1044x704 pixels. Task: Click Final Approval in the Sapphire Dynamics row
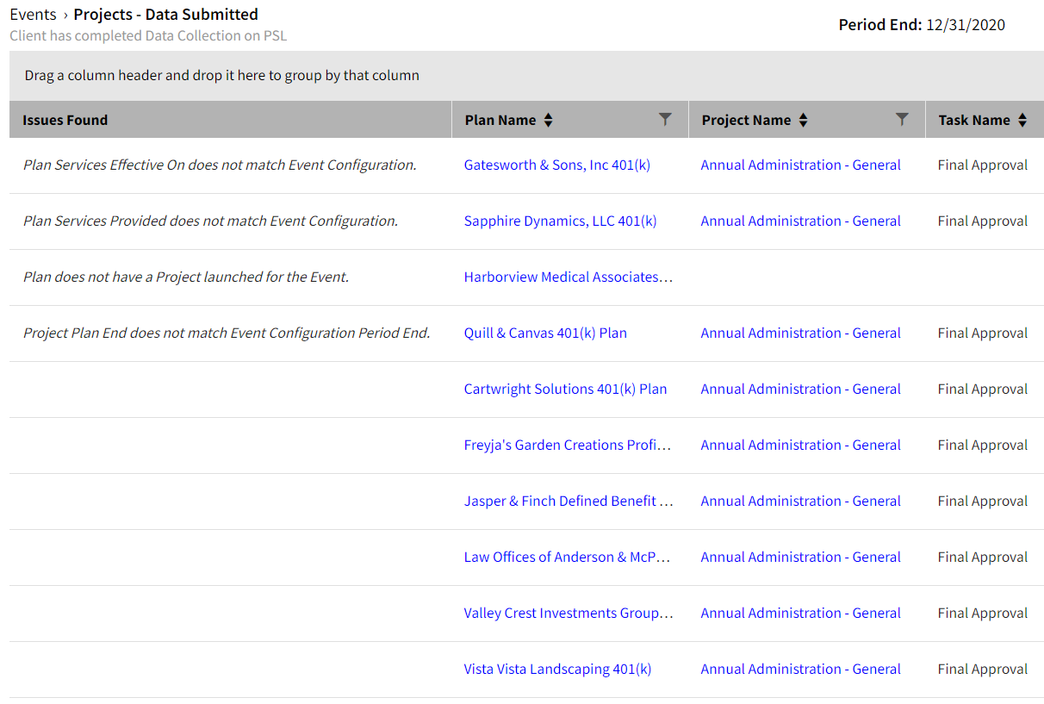983,221
